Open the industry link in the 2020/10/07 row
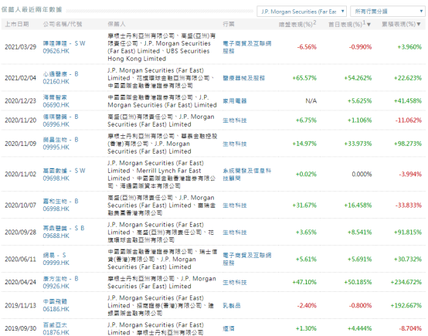428x336 pixels. (x=235, y=205)
